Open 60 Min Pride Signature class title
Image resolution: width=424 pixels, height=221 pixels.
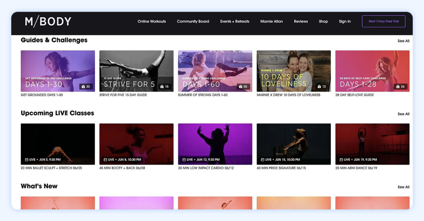(281, 168)
